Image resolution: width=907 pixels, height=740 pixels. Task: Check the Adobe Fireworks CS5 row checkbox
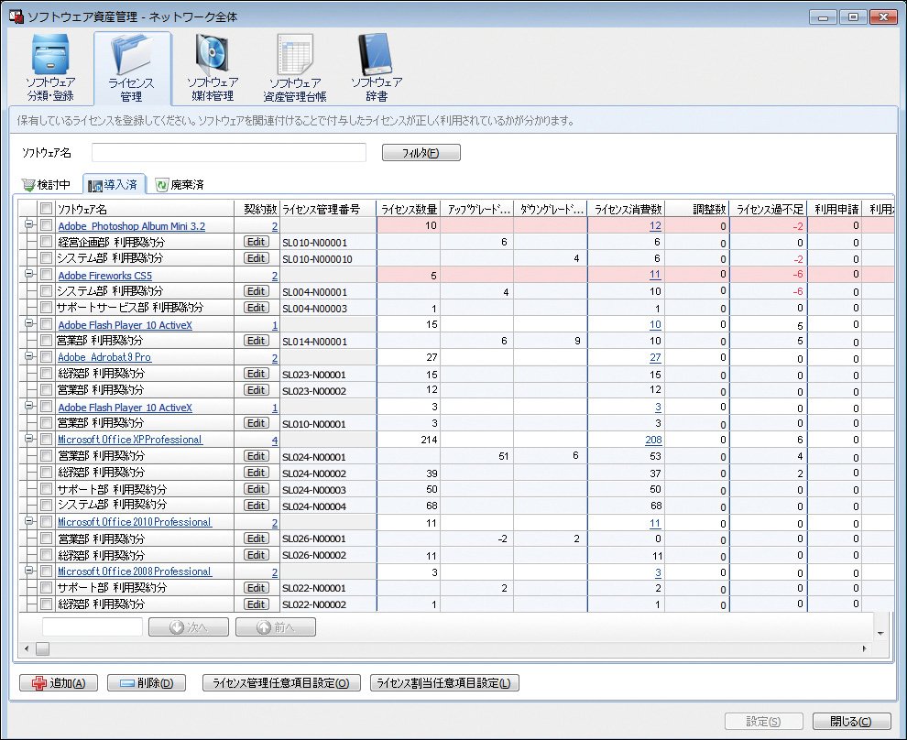pos(47,275)
